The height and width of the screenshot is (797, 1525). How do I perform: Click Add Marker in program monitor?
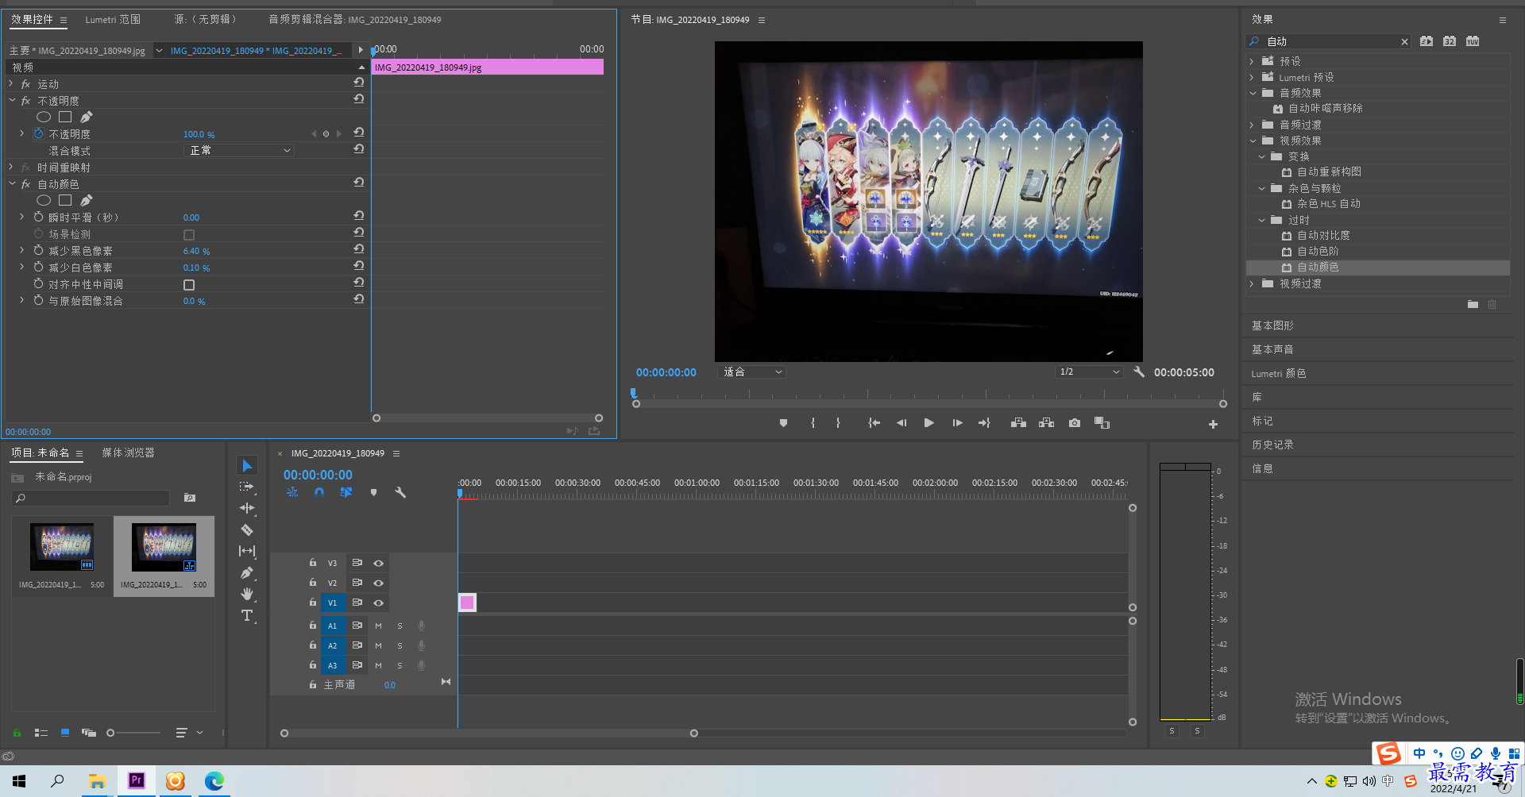[x=783, y=423]
